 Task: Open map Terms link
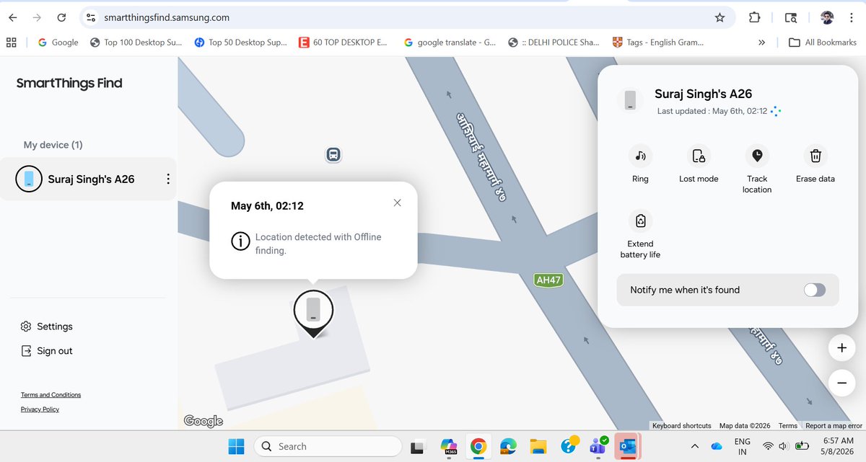point(788,426)
